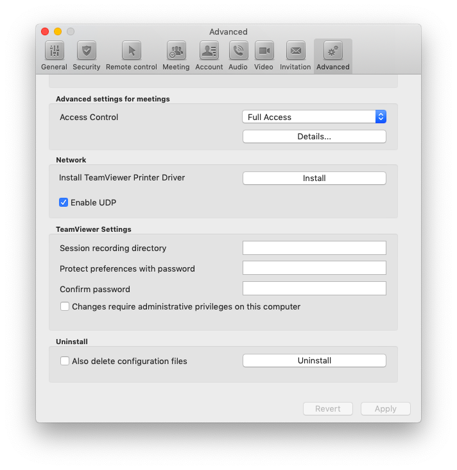Image resolution: width=457 pixels, height=470 pixels.
Task: Click the Apply button
Action: click(x=385, y=409)
